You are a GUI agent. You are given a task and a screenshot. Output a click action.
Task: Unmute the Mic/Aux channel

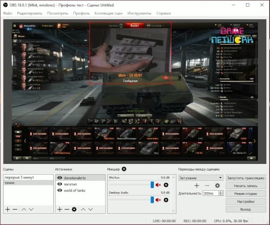coord(158,185)
